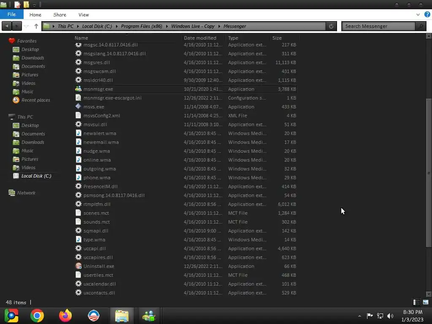The width and height of the screenshot is (432, 324).
Task: Open Firefox from the taskbar
Action: pos(65,316)
